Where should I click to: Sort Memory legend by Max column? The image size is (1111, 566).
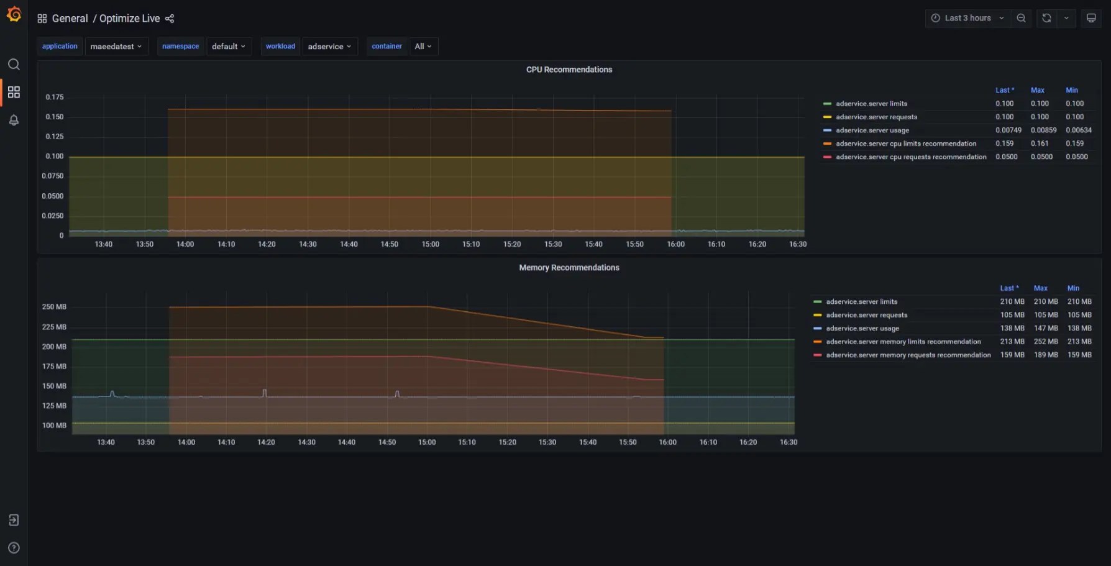(x=1041, y=288)
